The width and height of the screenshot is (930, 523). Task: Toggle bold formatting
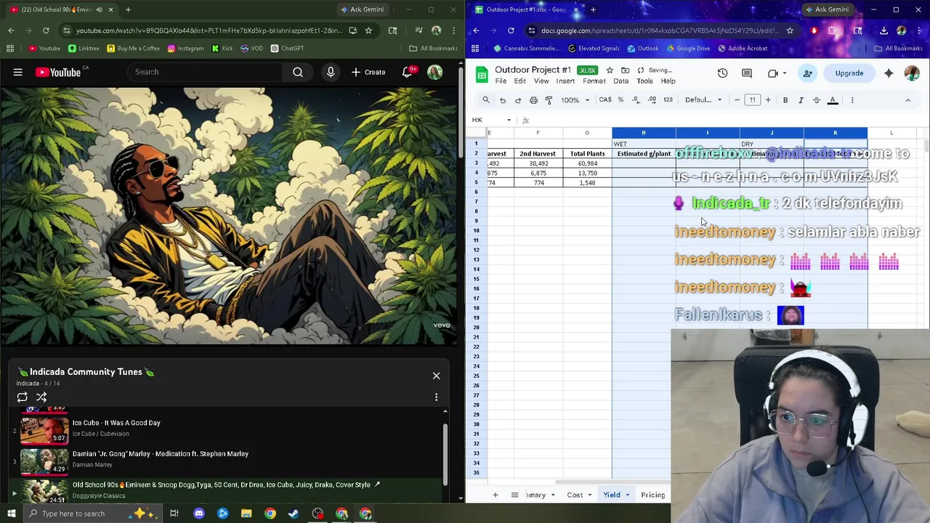pyautogui.click(x=785, y=100)
